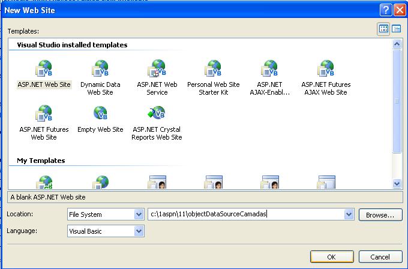Expand the path history dropdown arrow
Viewport: 408px width, 269px height.
[349, 214]
